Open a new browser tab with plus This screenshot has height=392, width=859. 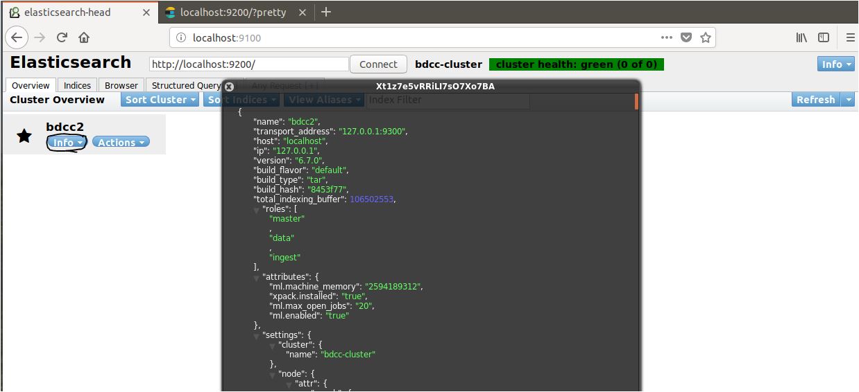326,12
